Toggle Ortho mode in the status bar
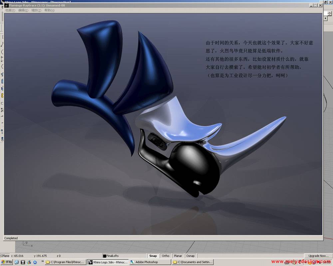The image size is (333, 266). pyautogui.click(x=166, y=256)
